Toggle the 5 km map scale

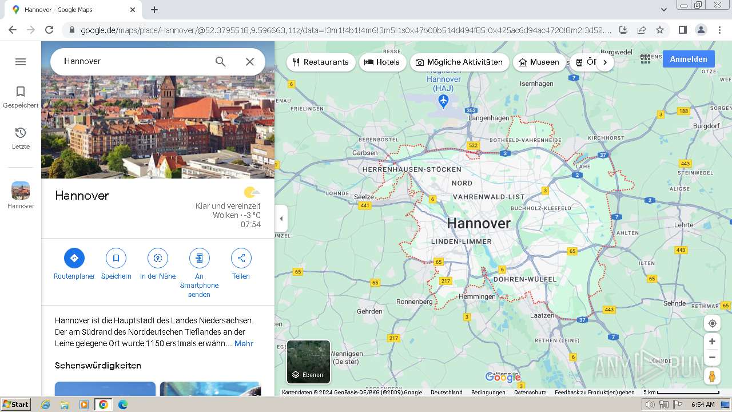tap(681, 393)
